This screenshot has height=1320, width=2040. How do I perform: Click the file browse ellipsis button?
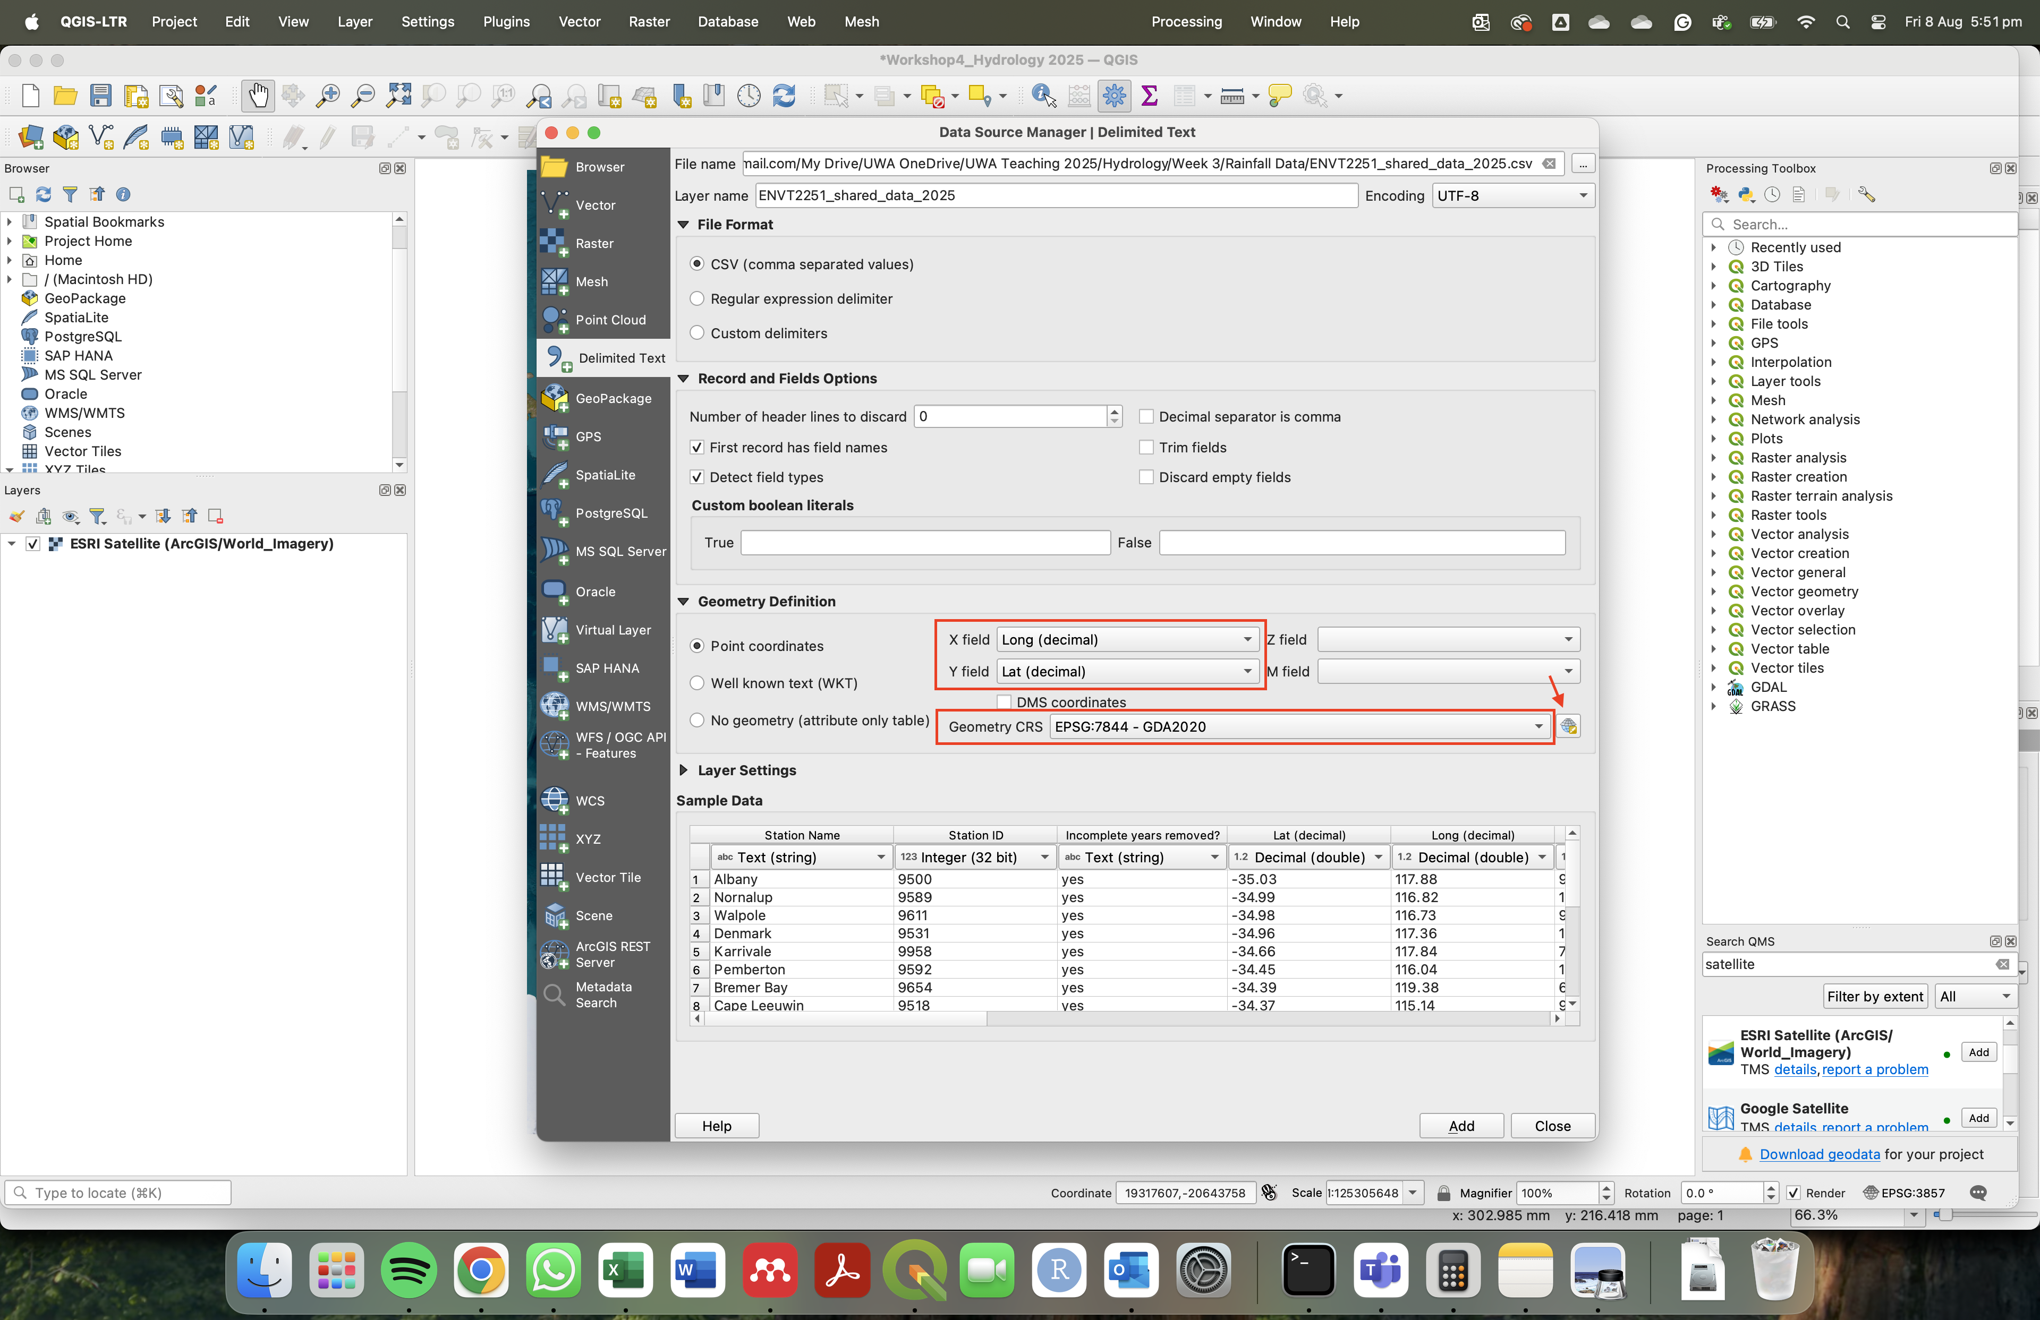click(x=1582, y=164)
